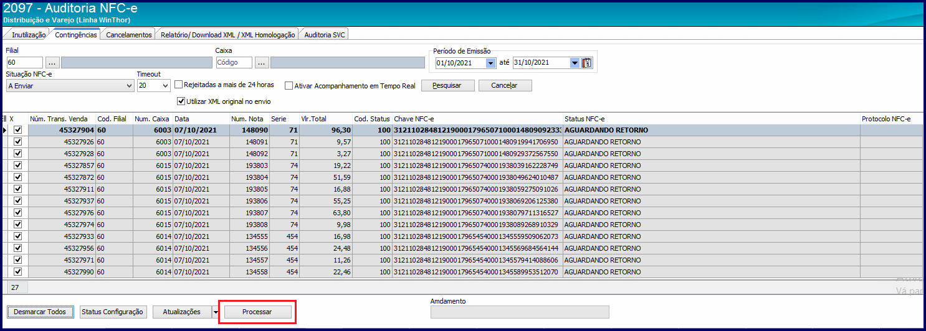Image resolution: width=926 pixels, height=331 pixels.
Task: Select nota number 134557 cell
Action: point(249,260)
